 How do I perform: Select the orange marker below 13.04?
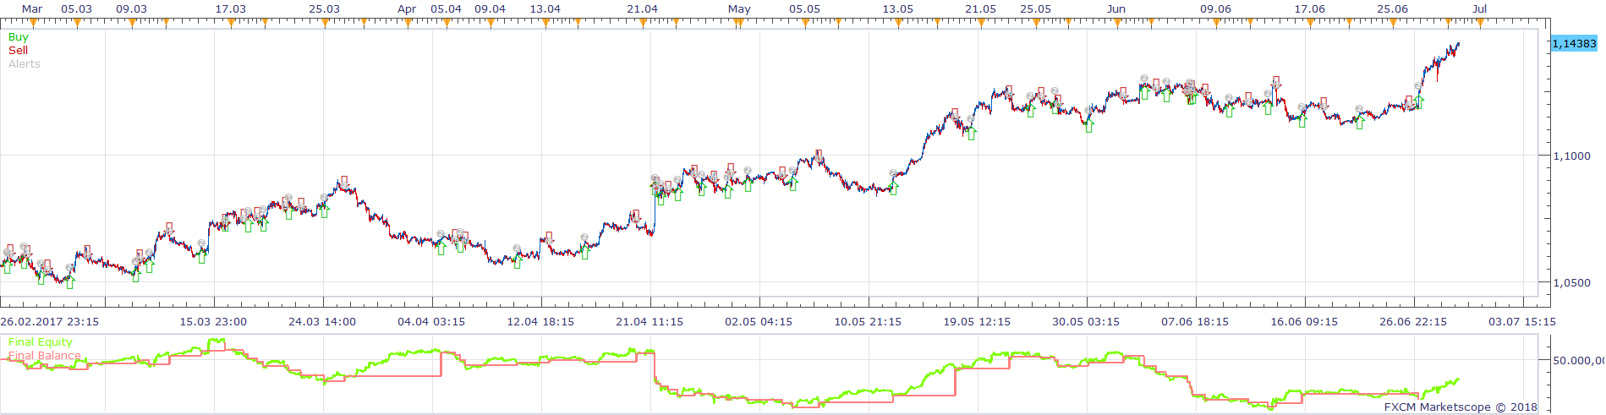545,23
